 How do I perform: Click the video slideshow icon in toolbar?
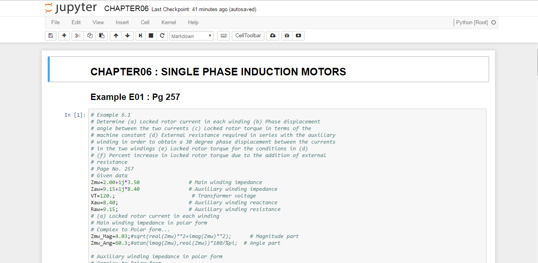(x=298, y=36)
